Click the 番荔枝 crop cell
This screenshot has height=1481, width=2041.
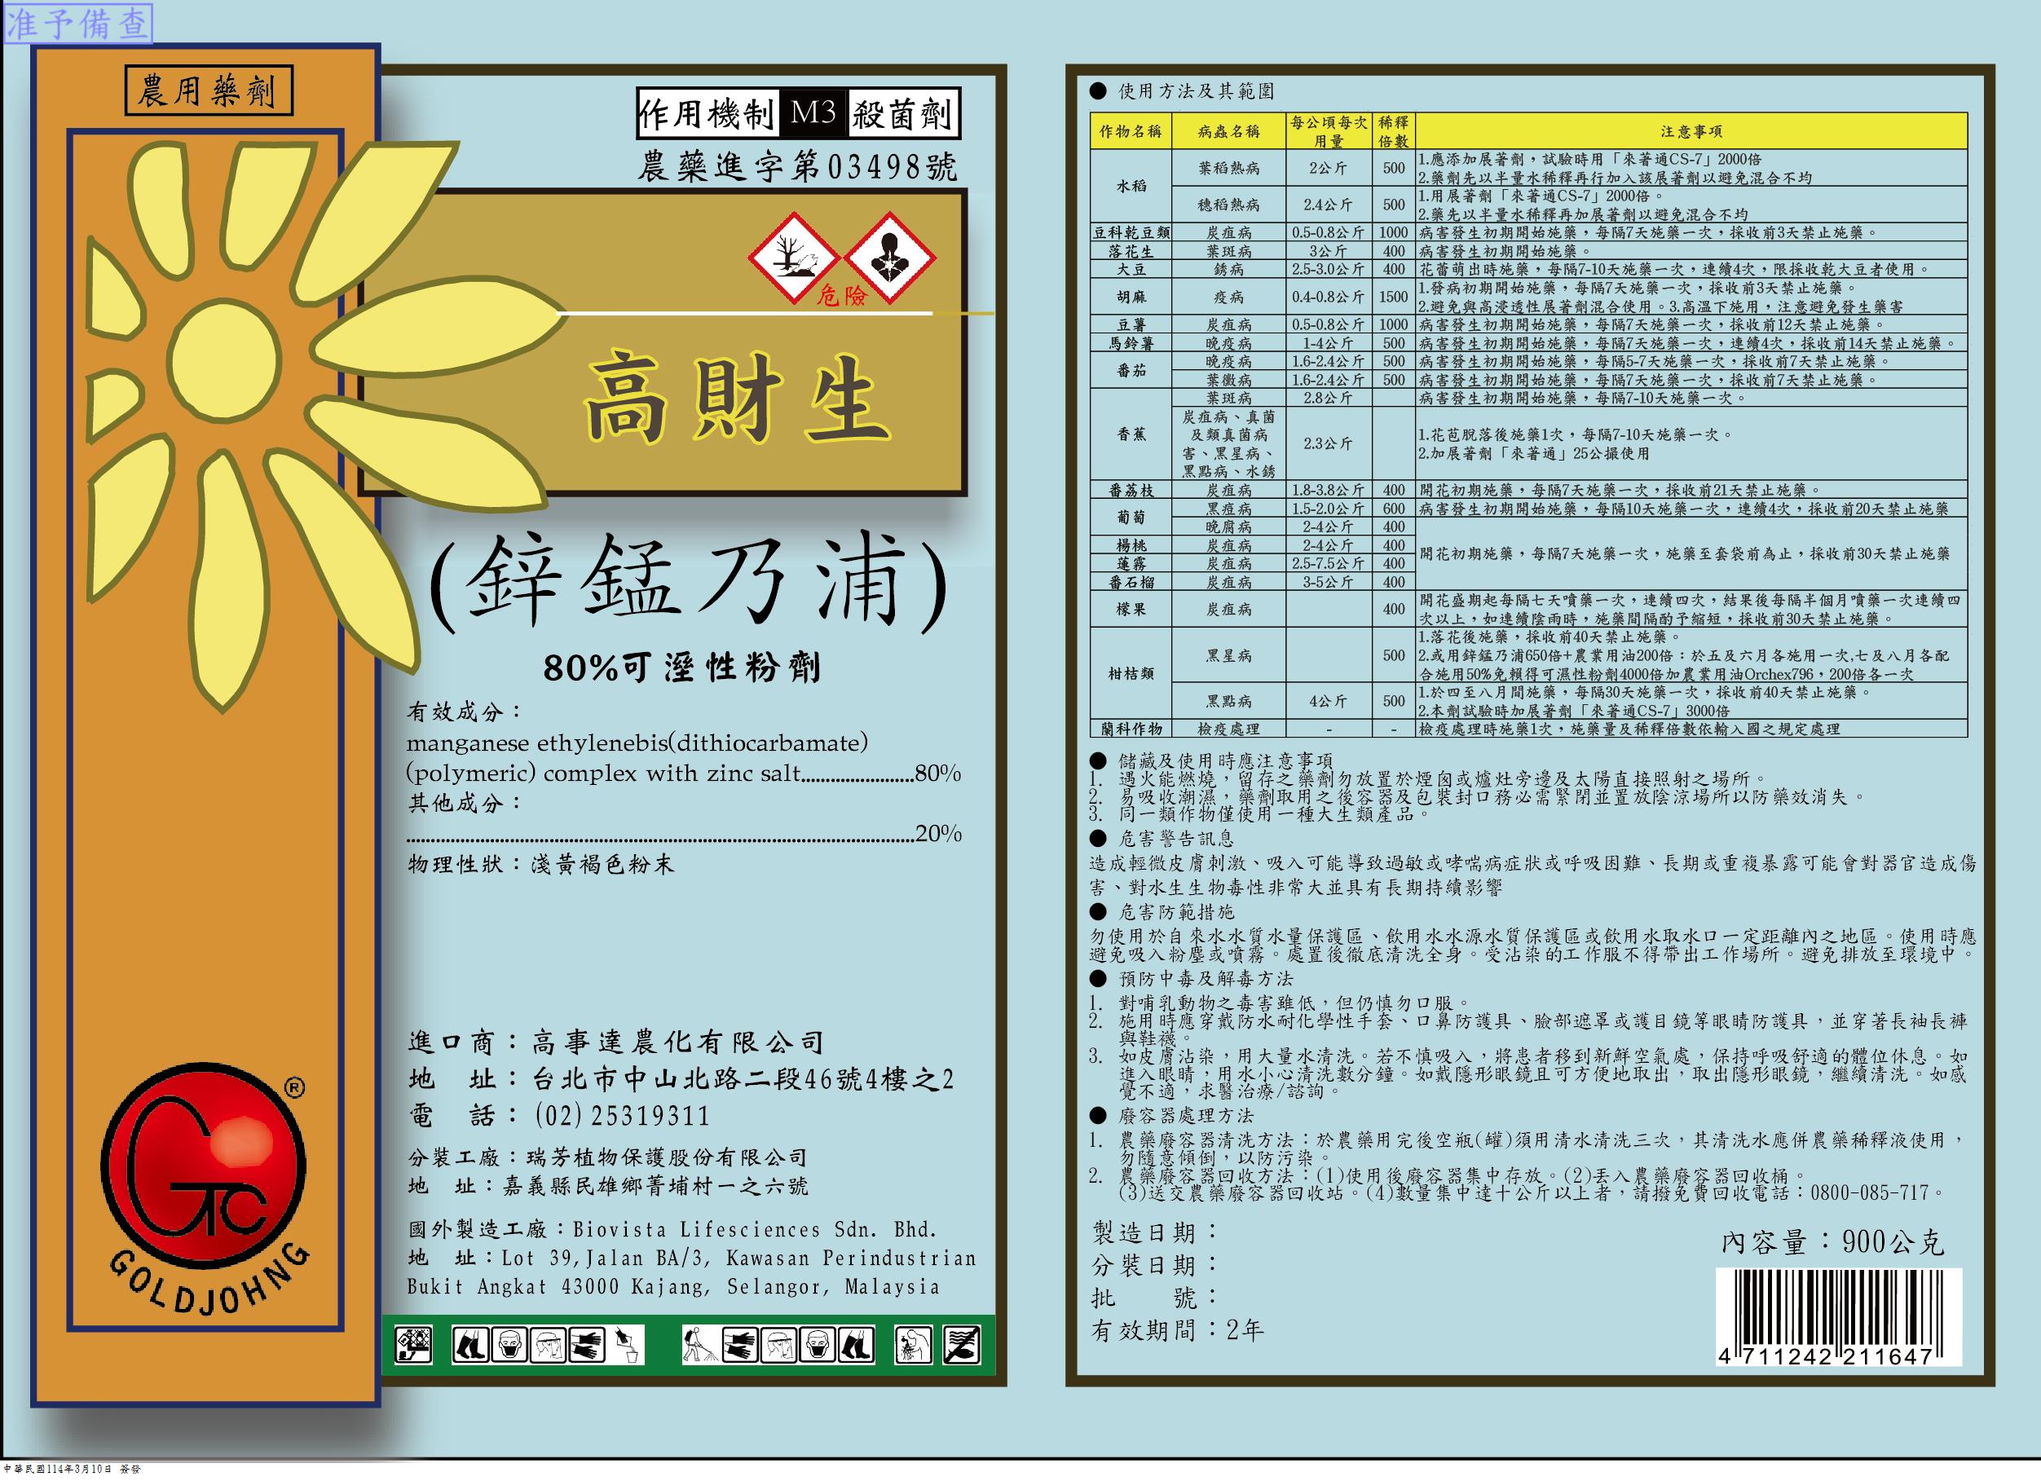[1131, 491]
